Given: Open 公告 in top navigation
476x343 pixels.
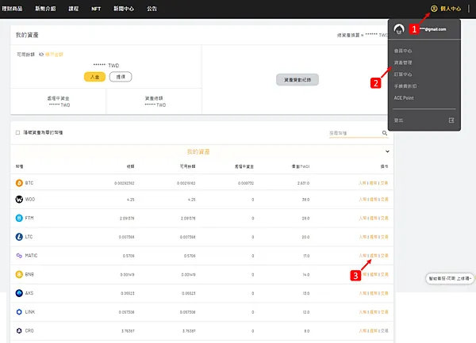Looking at the screenshot, I should coord(152,9).
